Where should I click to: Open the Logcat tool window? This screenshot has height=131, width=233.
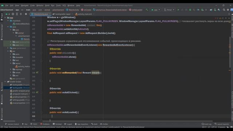[x=68, y=124]
